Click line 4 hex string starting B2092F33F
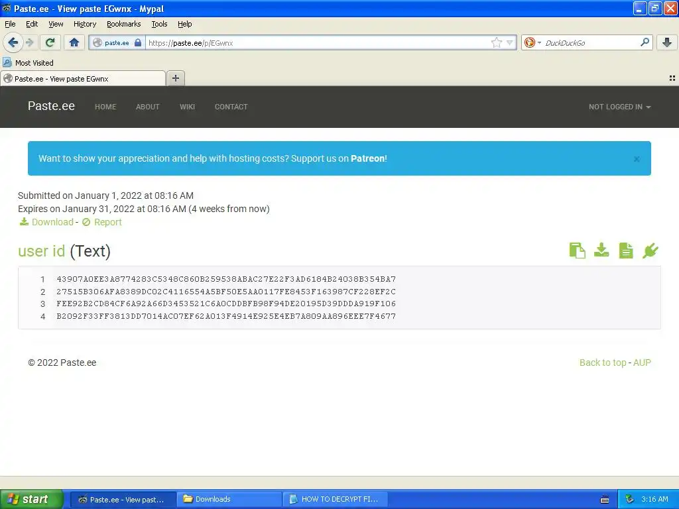679x509 pixels. [x=226, y=316]
